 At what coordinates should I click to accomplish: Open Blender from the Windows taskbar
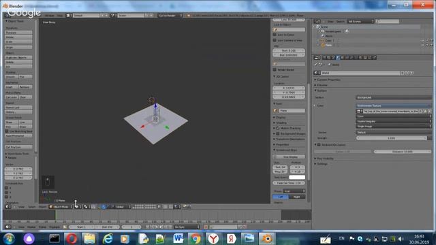267,239
